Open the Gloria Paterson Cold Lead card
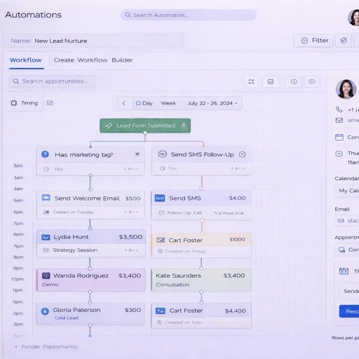This screenshot has height=359, width=359. tap(90, 314)
